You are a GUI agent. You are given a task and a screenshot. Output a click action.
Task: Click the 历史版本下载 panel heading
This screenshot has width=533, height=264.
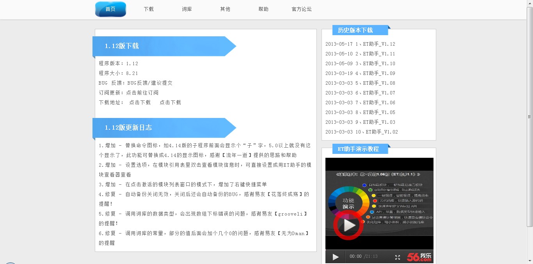click(x=355, y=30)
